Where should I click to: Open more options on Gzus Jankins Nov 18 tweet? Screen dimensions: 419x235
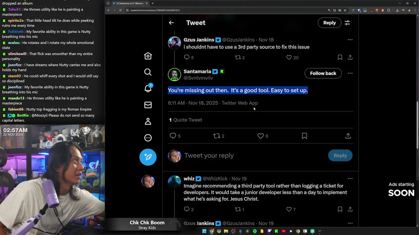350,40
